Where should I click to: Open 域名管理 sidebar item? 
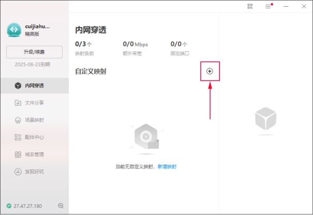(34, 154)
